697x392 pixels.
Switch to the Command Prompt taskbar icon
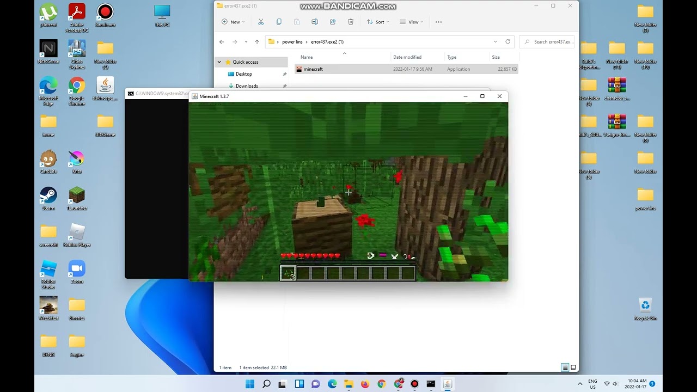(x=431, y=384)
